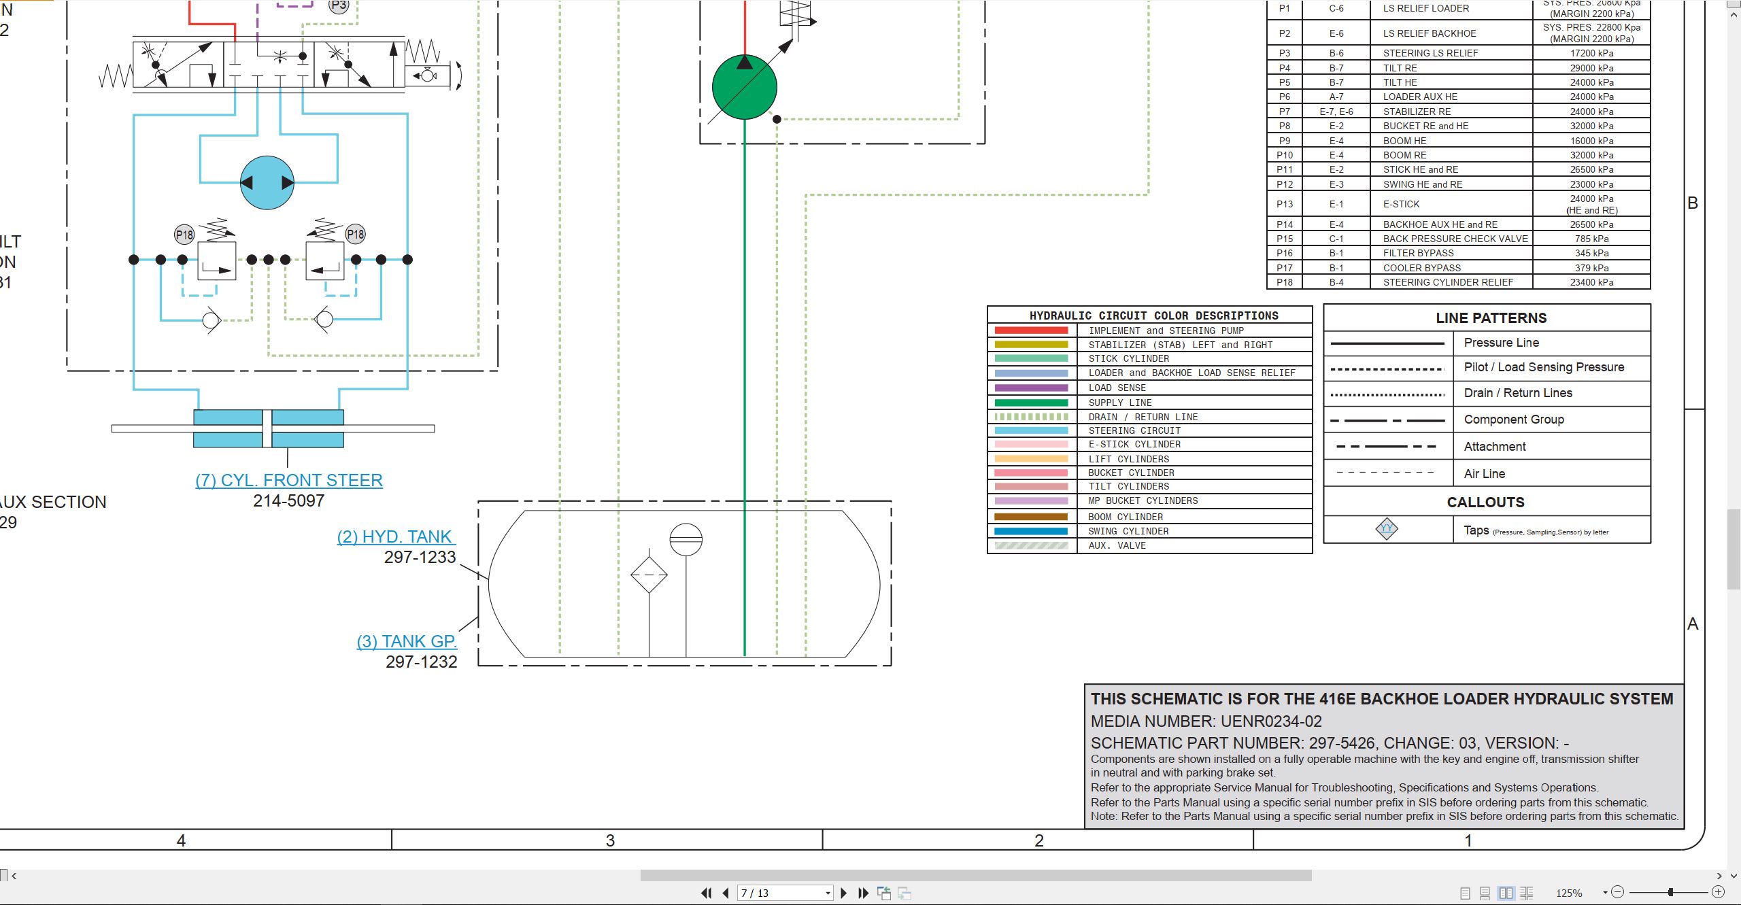1741x905 pixels.
Task: Click the P3 callout circle at top
Action: [x=339, y=5]
